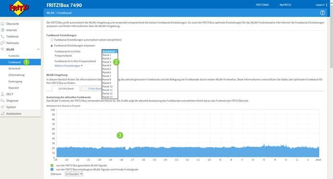The width and height of the screenshot is (333, 179).
Task: Choose Kanal 9 in channel list
Action: pos(110,83)
